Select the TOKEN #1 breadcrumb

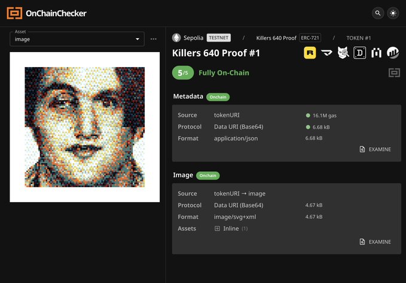coord(359,38)
